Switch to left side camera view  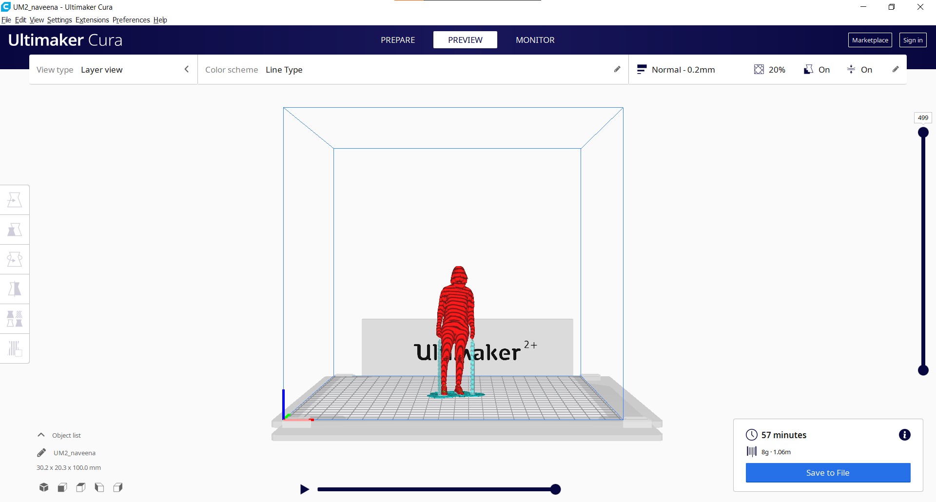pyautogui.click(x=99, y=487)
